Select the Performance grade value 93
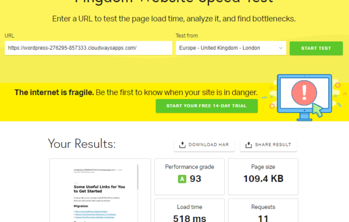The width and height of the screenshot is (349, 222). (x=196, y=179)
